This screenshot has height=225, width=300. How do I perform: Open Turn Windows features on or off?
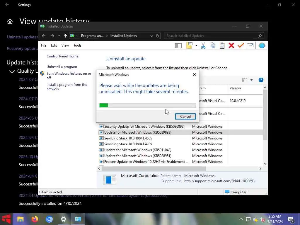pyautogui.click(x=69, y=76)
